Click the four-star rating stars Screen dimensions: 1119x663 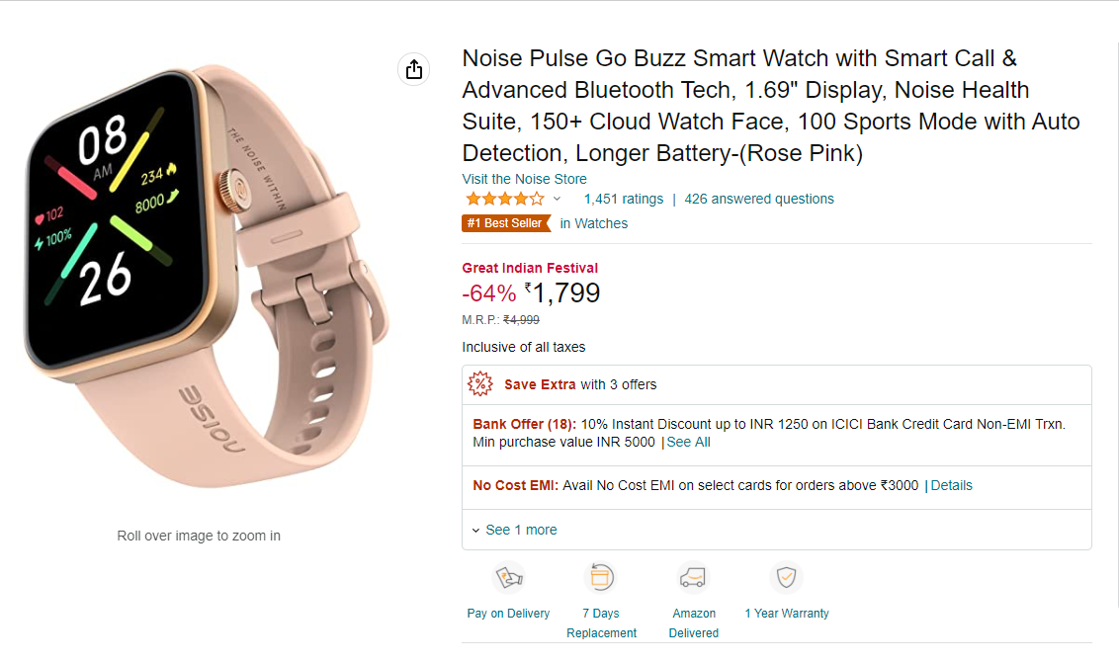coord(498,198)
